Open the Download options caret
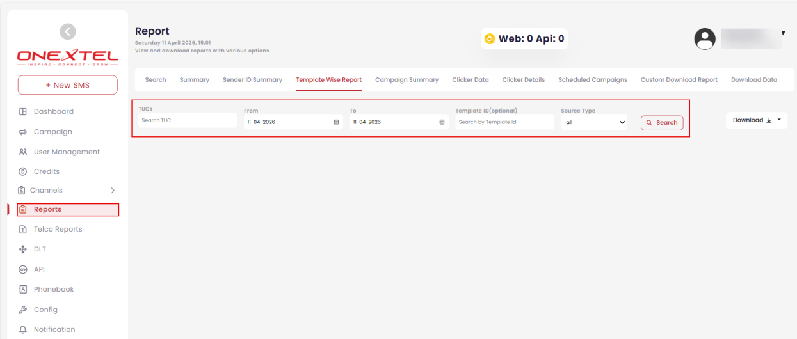Viewport: 797px width, 339px height. (779, 120)
